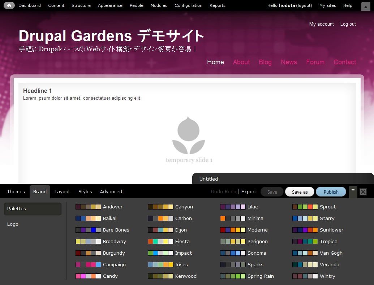Choose the Baikal color palette
Screen dimensions: 374x285
point(96,218)
